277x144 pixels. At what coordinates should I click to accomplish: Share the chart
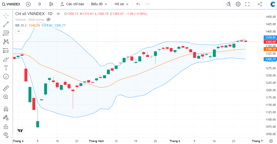[260, 4]
